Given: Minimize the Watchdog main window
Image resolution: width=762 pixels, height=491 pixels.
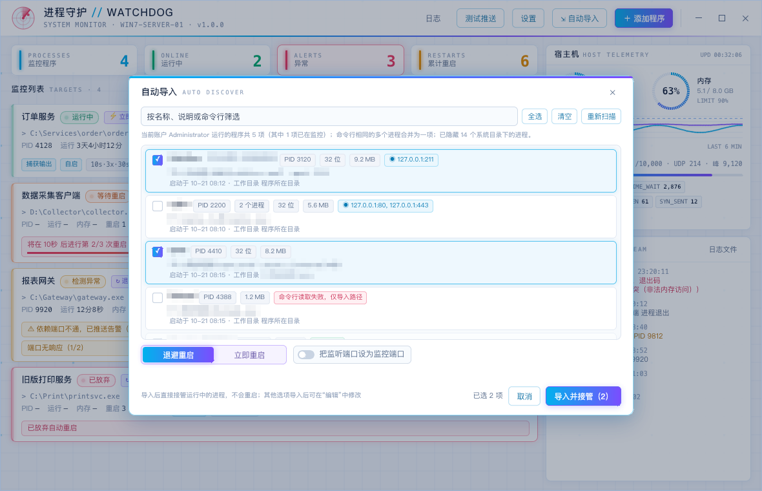Looking at the screenshot, I should [698, 18].
